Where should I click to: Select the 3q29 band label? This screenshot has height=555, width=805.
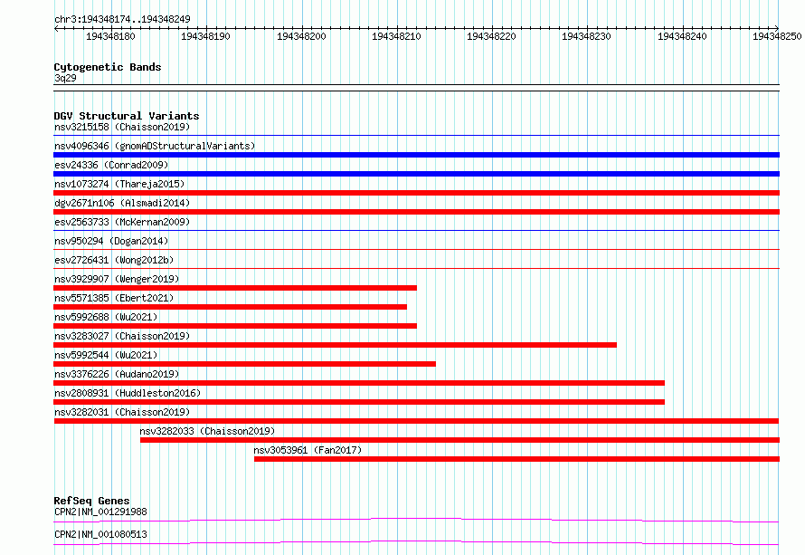(65, 78)
